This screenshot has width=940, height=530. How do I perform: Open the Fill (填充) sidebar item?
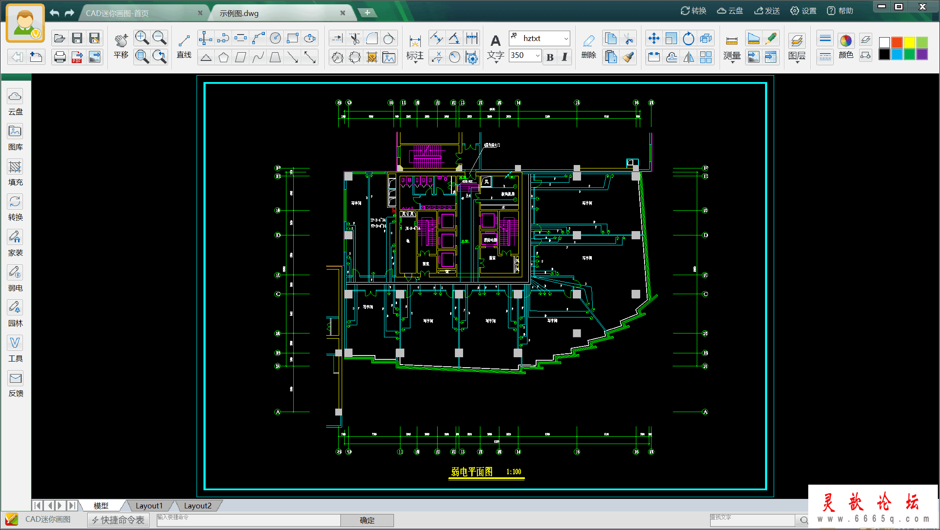coord(15,174)
